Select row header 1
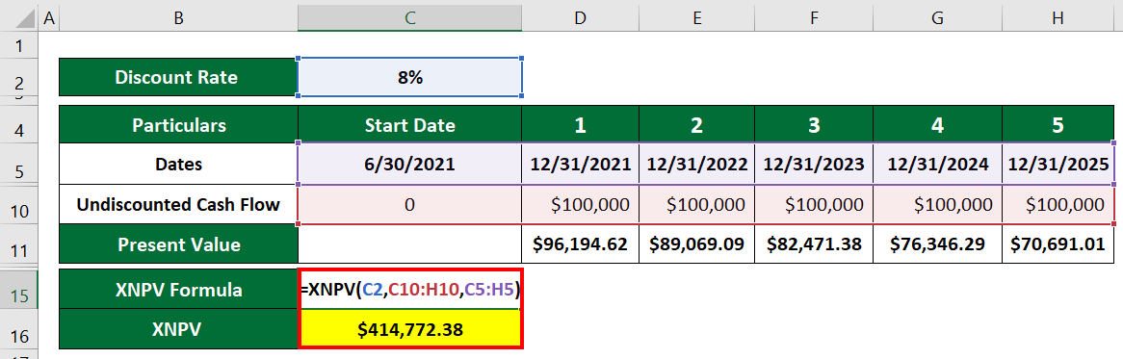Screen dimensions: 1123x359 pos(19,45)
